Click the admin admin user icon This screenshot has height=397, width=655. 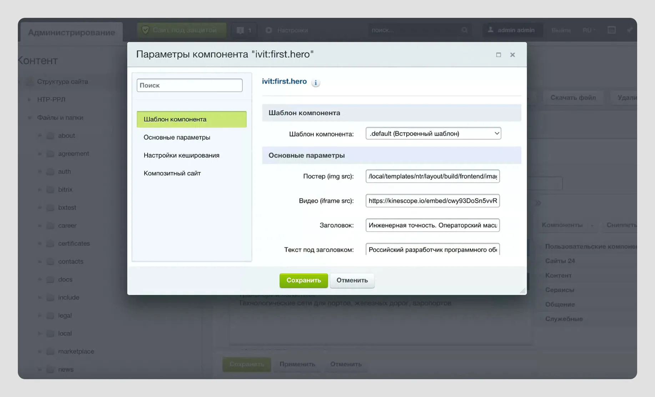(490, 30)
